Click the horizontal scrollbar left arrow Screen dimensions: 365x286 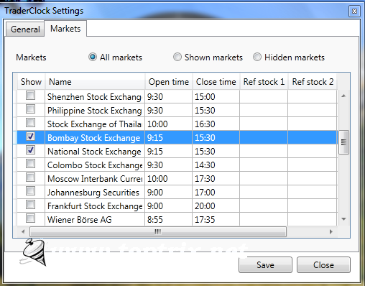point(23,231)
